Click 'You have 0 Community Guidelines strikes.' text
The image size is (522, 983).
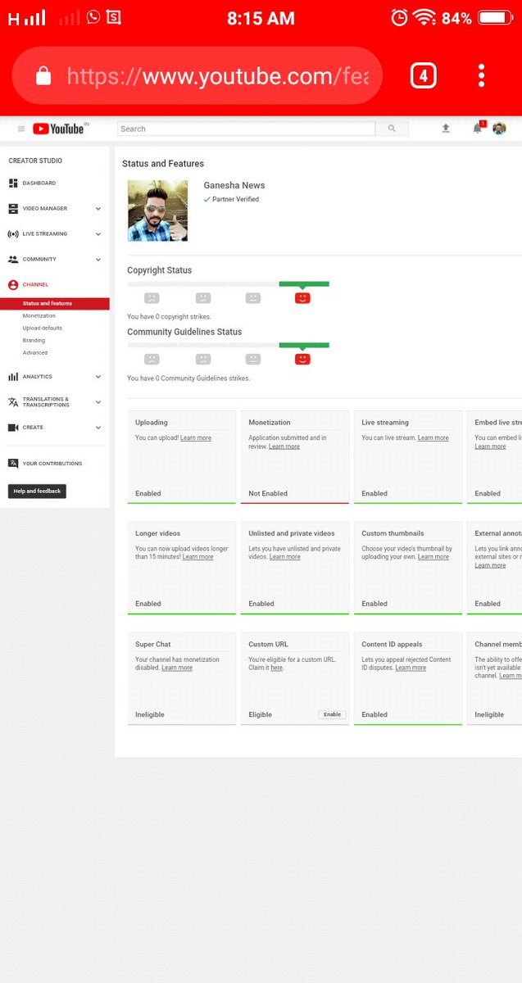(x=188, y=378)
